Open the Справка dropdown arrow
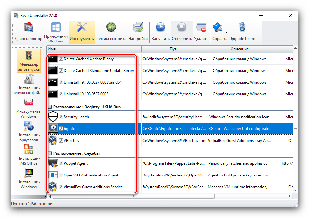Viewport: 309px width, 218px height. coord(226,32)
